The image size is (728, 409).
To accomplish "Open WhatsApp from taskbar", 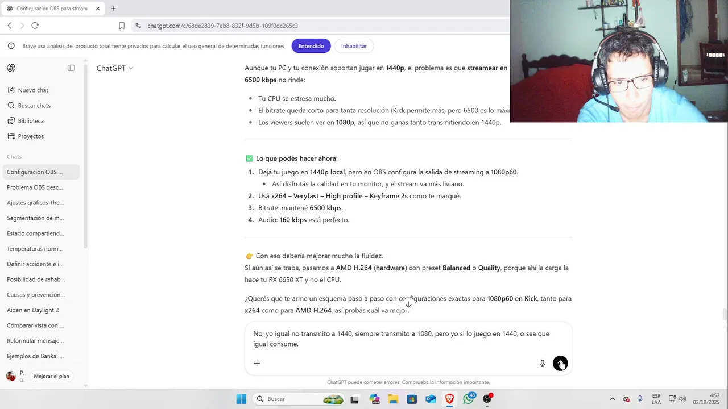I will [x=469, y=399].
